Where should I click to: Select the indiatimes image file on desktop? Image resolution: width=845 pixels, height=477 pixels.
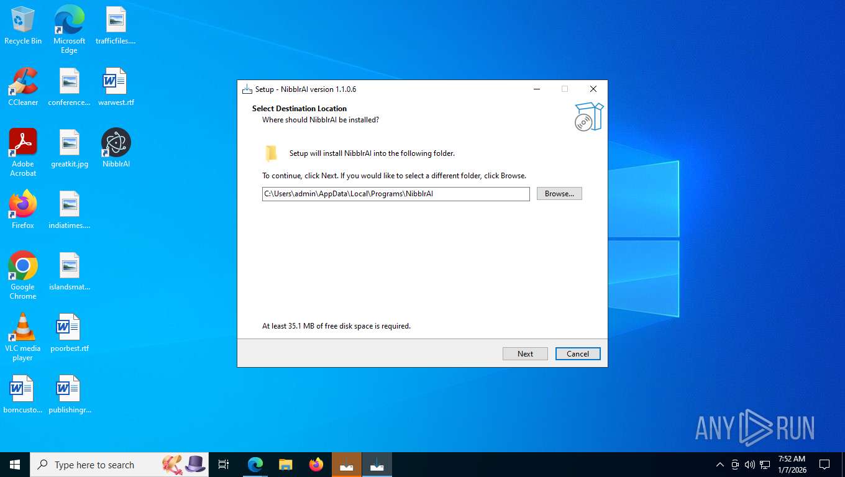[69, 210]
